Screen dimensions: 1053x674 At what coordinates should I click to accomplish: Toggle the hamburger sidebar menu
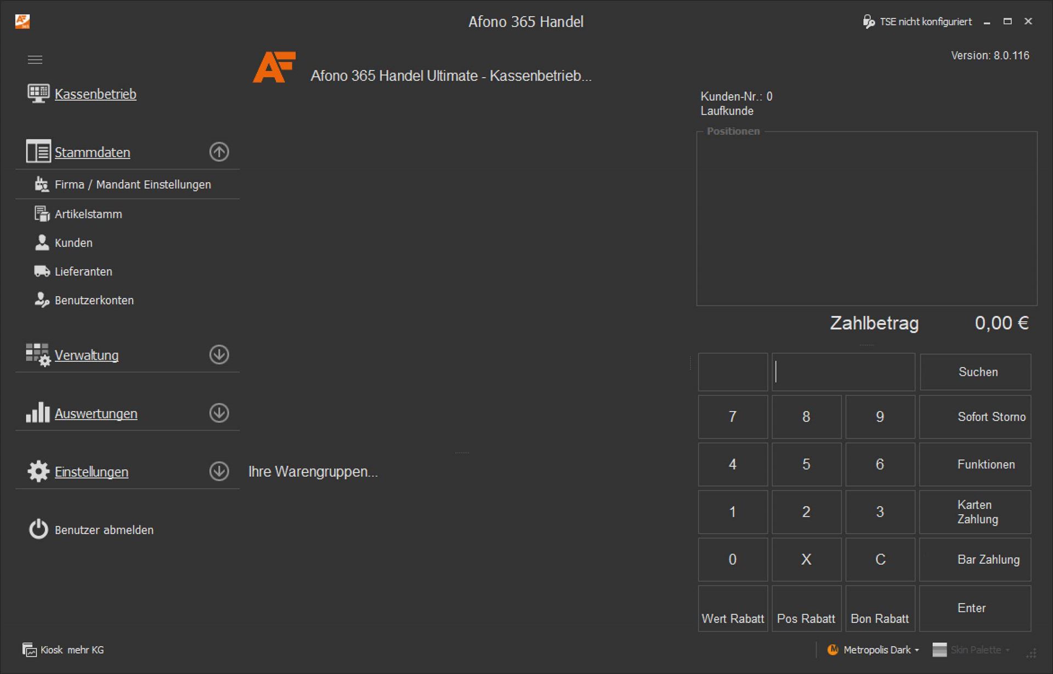(x=35, y=60)
